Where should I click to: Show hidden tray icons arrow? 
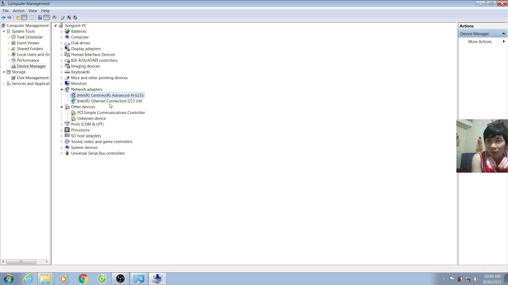pos(443,279)
